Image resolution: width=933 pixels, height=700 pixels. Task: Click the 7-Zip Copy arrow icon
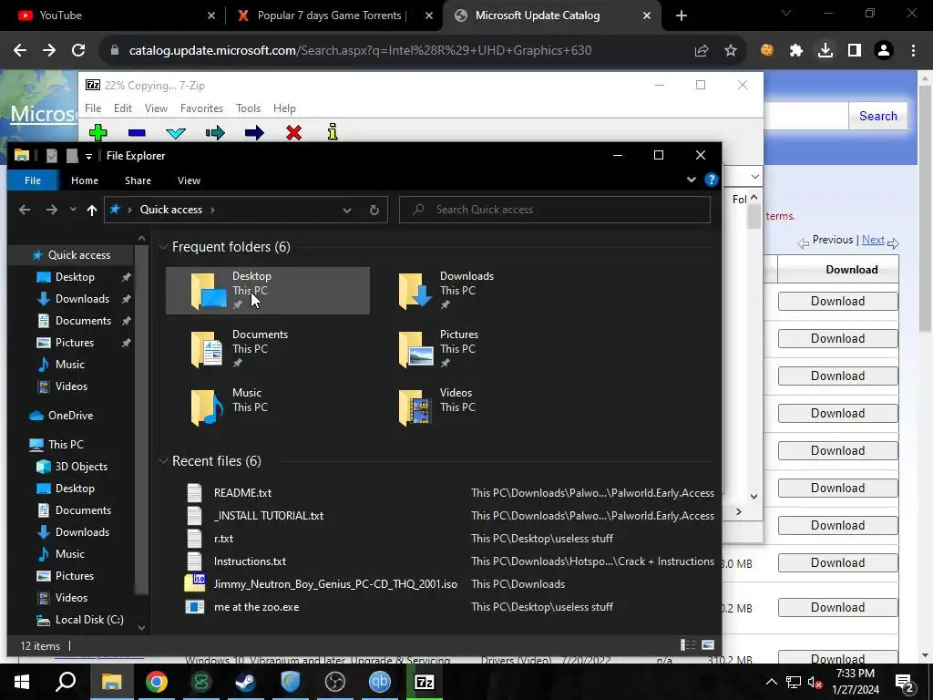[215, 133]
